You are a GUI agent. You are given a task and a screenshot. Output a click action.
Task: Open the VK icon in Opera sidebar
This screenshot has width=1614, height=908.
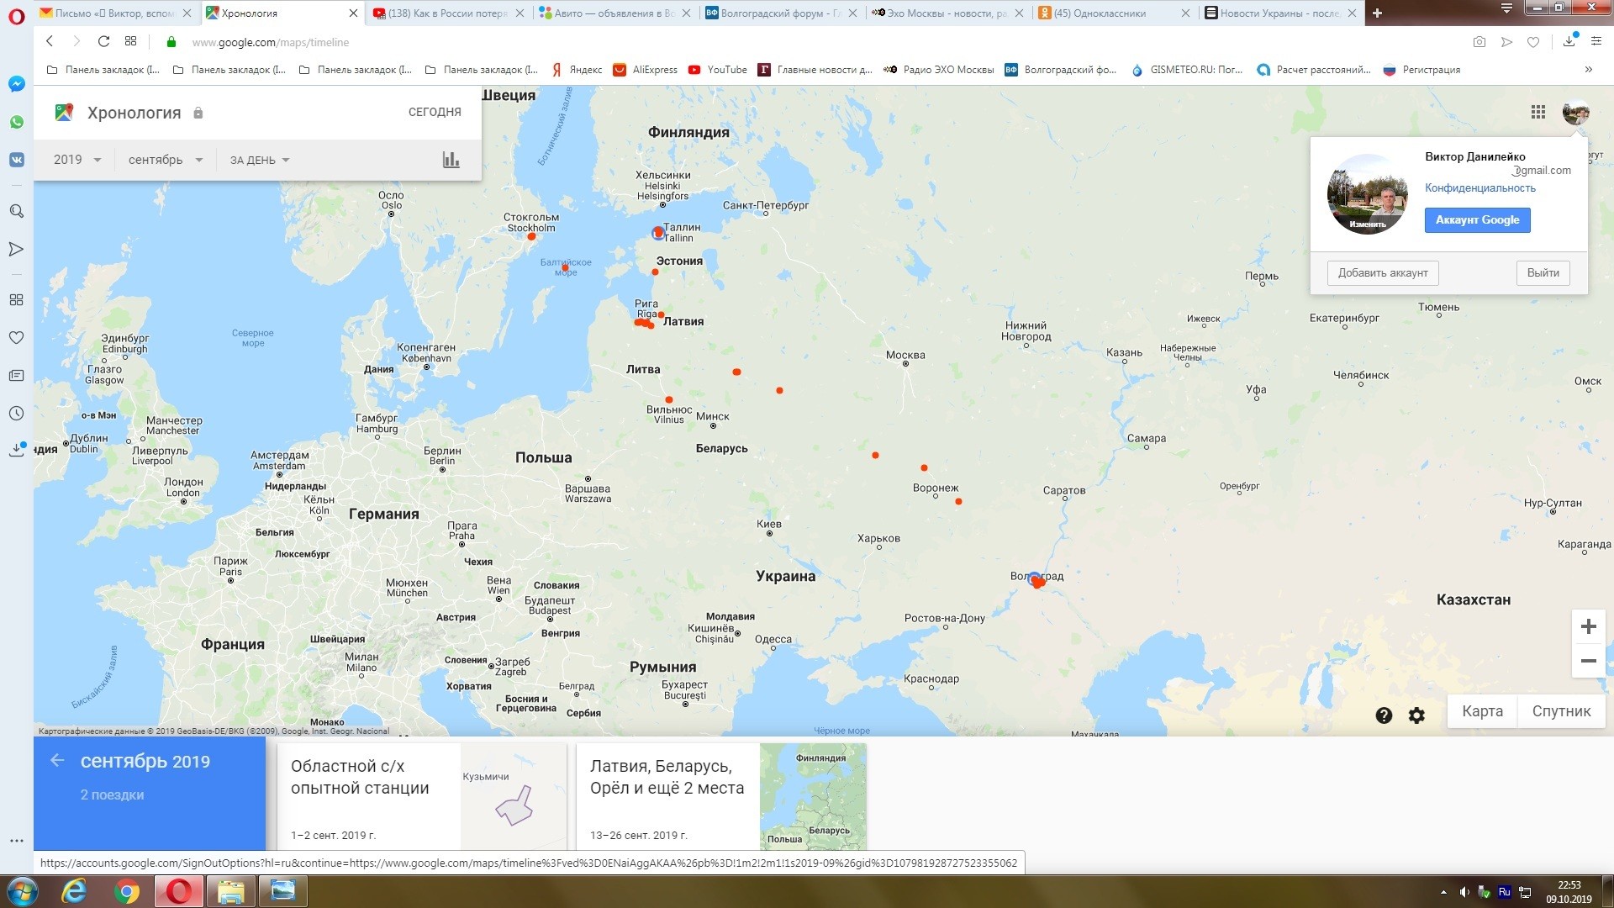click(x=16, y=160)
